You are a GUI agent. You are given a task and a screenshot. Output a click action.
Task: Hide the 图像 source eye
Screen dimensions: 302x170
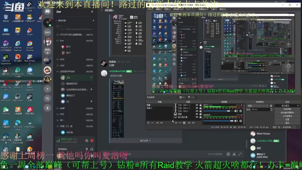(x=197, y=114)
